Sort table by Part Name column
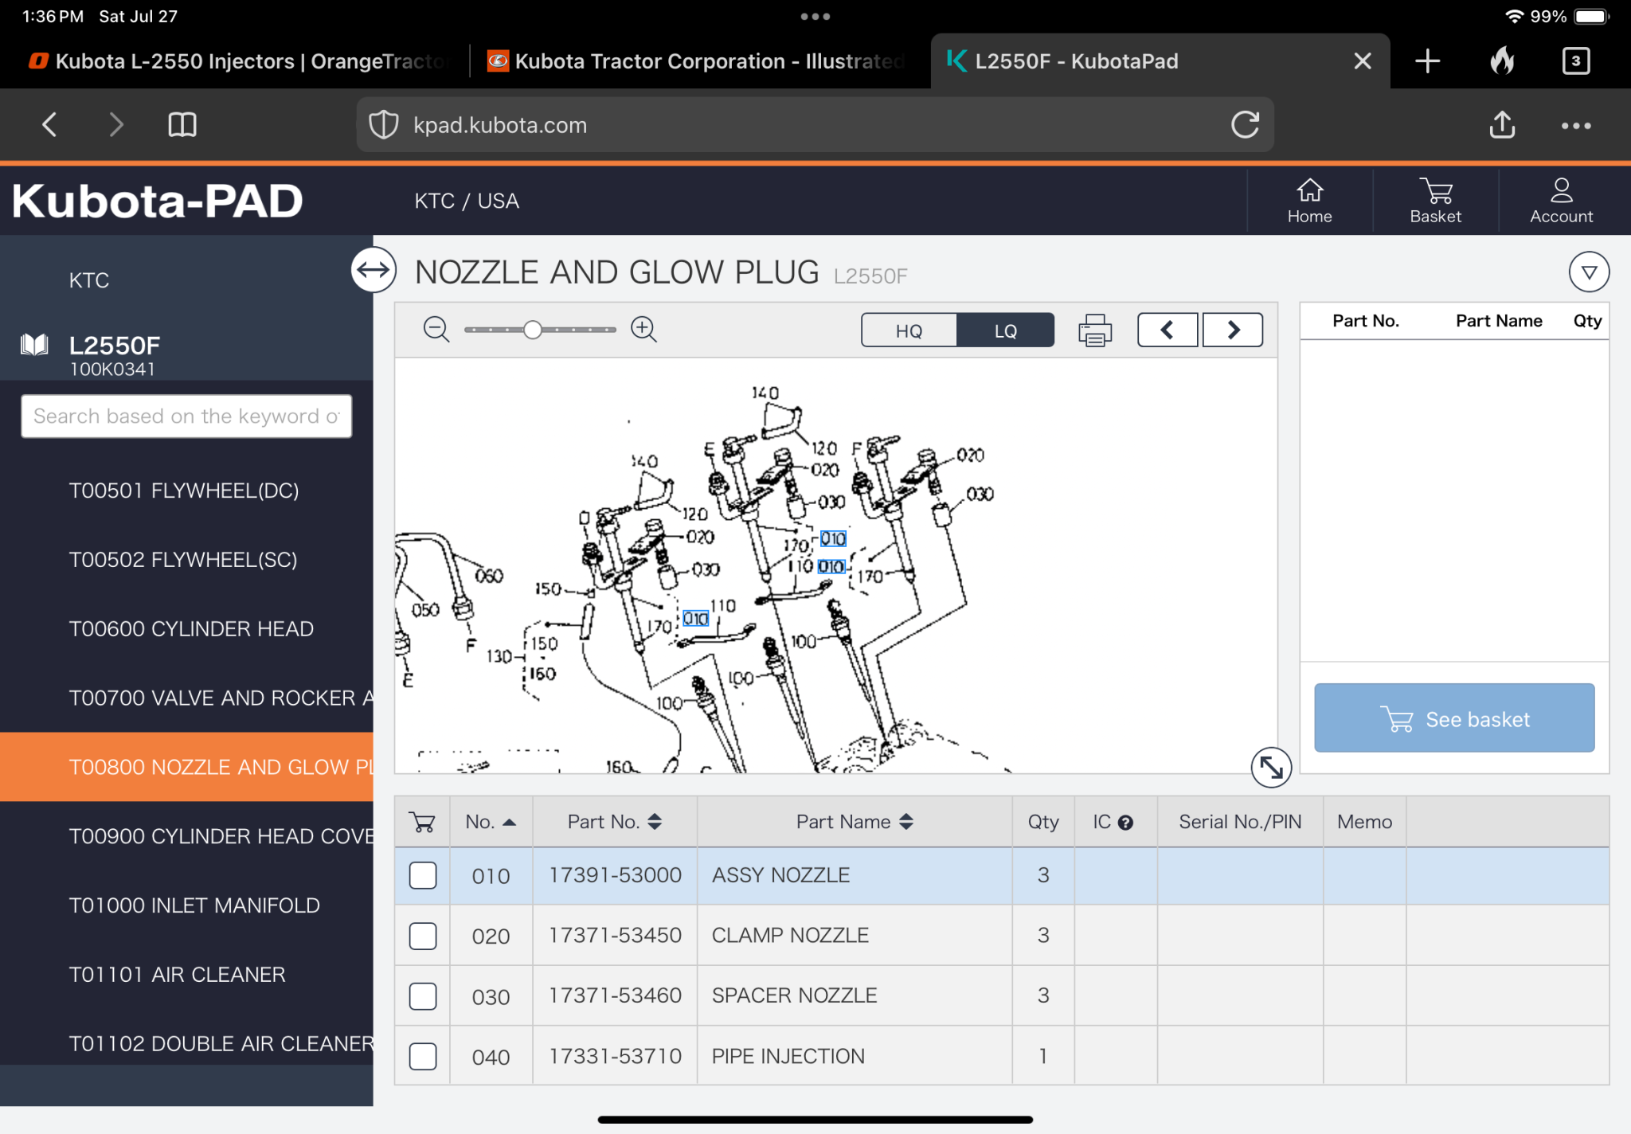Image resolution: width=1631 pixels, height=1134 pixels. tap(854, 822)
